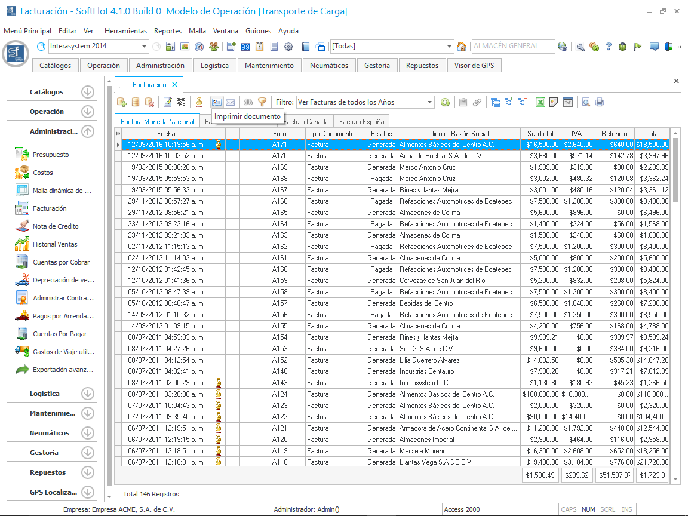Click the email envelope icon in invoice toolbar

[x=230, y=102]
